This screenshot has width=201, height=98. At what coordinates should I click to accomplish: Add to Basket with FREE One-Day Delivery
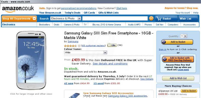[178, 59]
